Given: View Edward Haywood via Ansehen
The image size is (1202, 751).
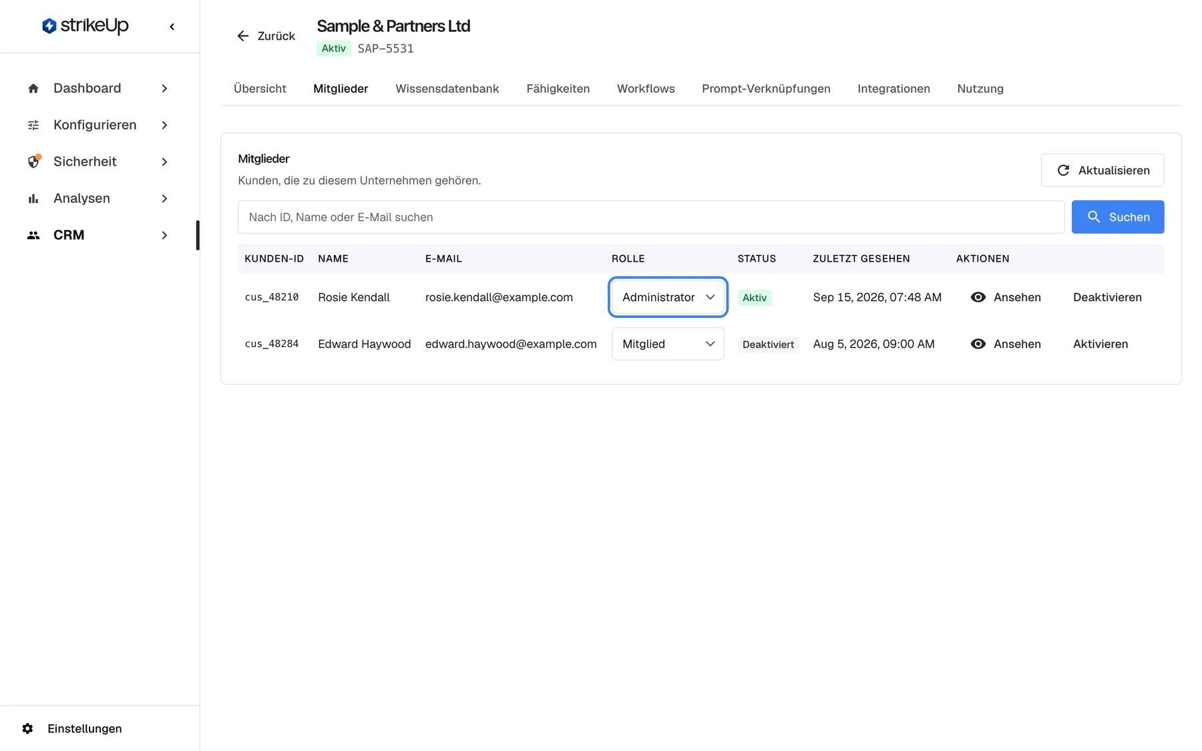Looking at the screenshot, I should [x=1005, y=344].
